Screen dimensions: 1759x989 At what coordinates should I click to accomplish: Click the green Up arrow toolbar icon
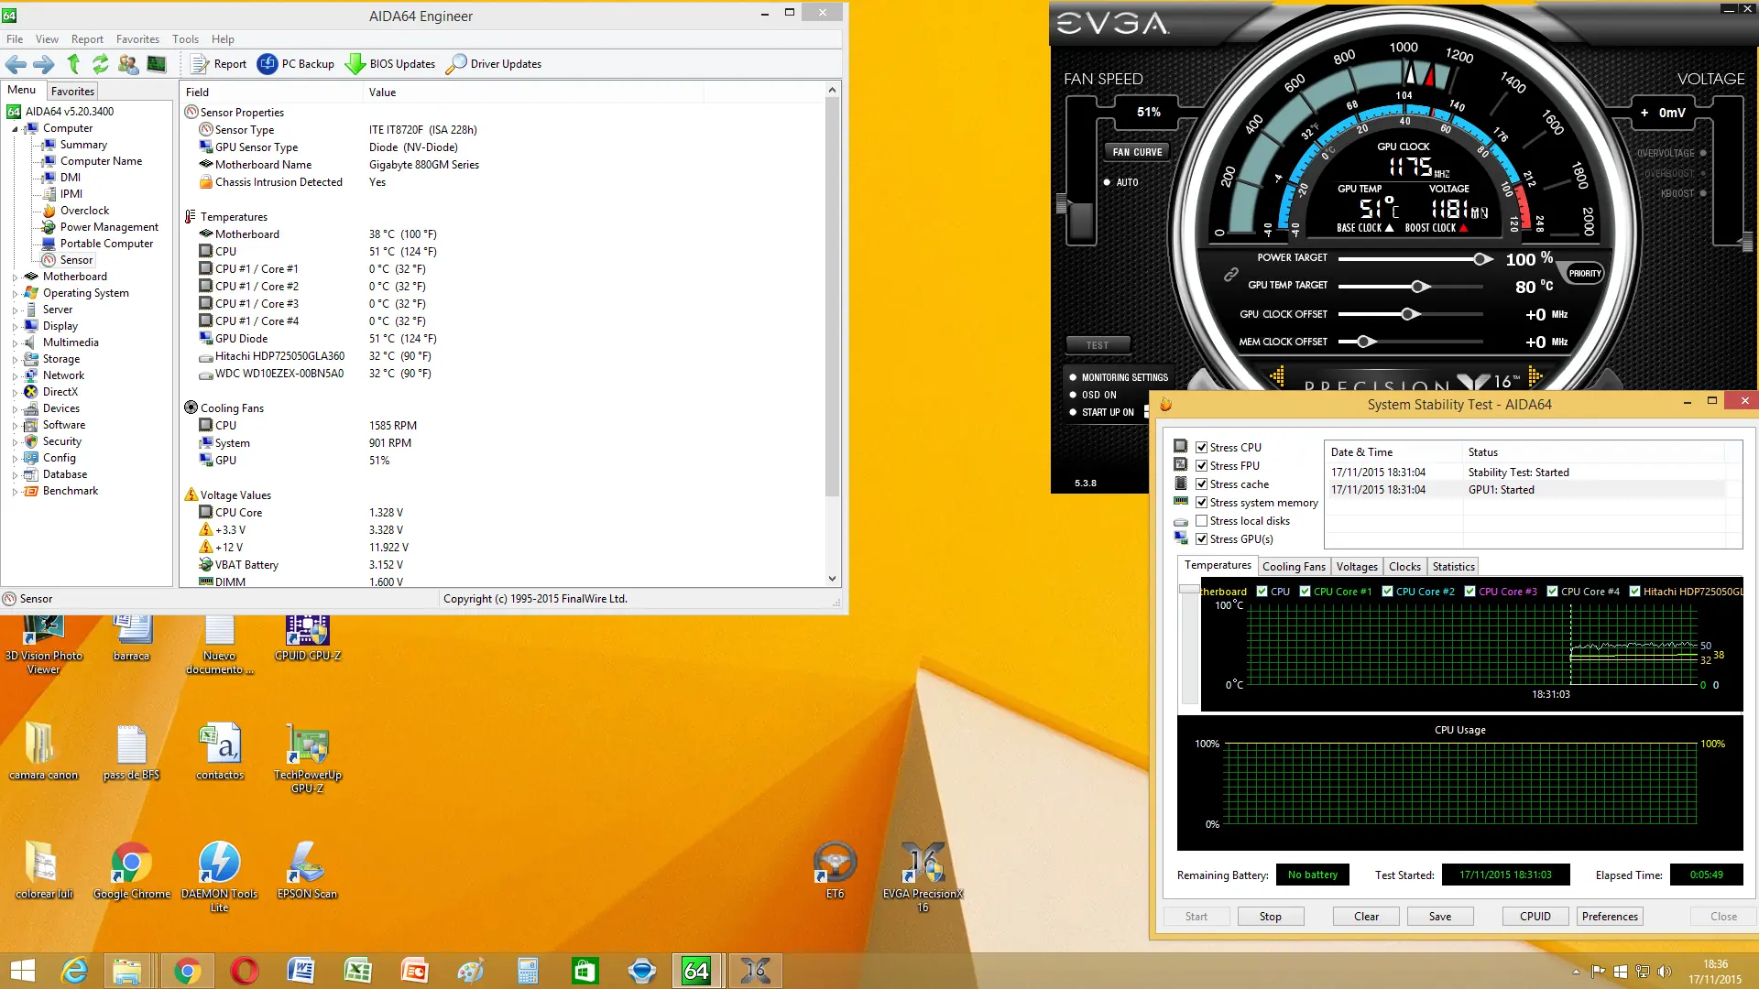73,64
